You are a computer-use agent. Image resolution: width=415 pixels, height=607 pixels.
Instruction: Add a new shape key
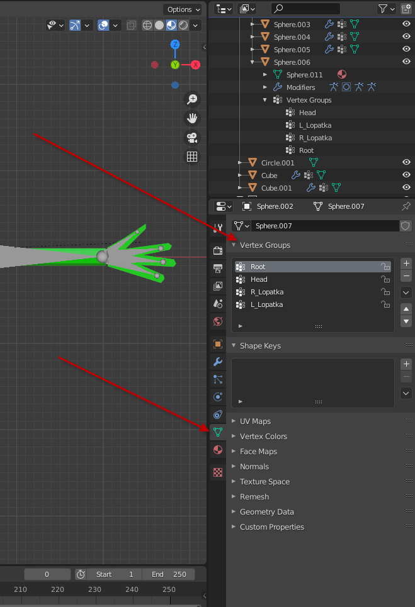pyautogui.click(x=406, y=364)
